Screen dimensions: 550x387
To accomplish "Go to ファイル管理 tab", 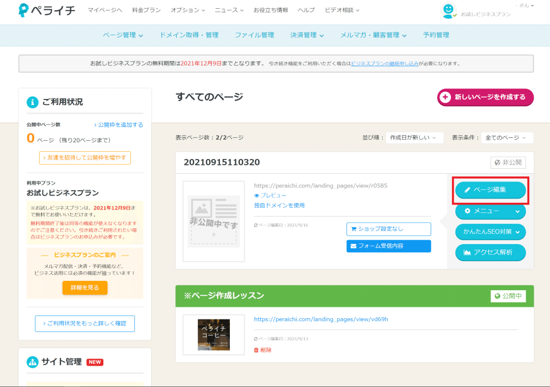I will pos(255,35).
